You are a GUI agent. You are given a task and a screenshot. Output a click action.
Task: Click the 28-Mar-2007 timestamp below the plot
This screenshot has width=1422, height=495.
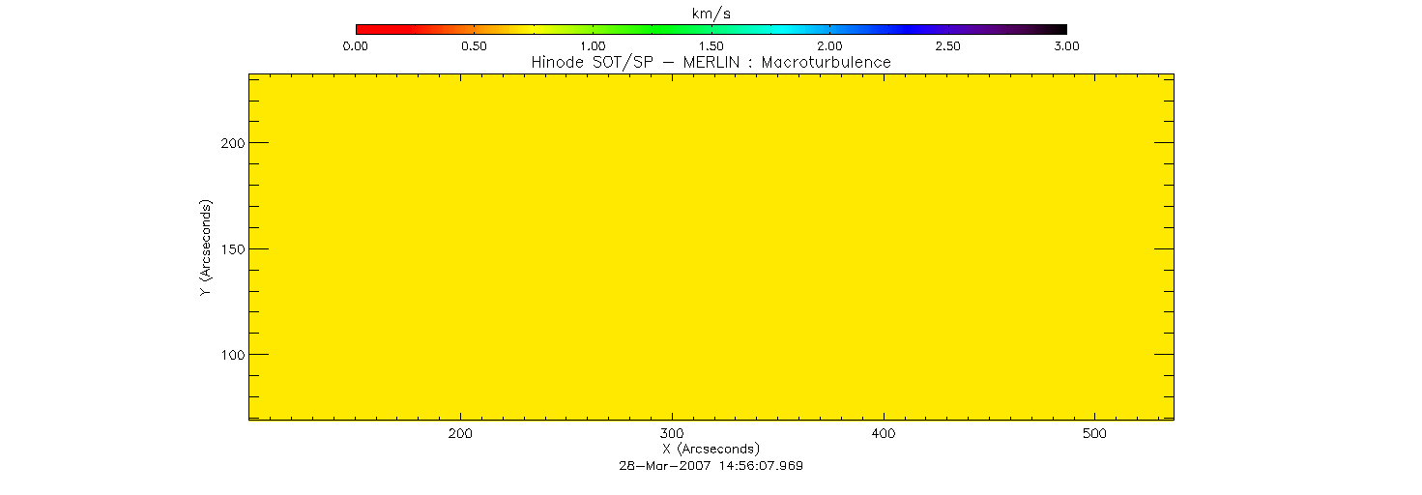pos(711,465)
